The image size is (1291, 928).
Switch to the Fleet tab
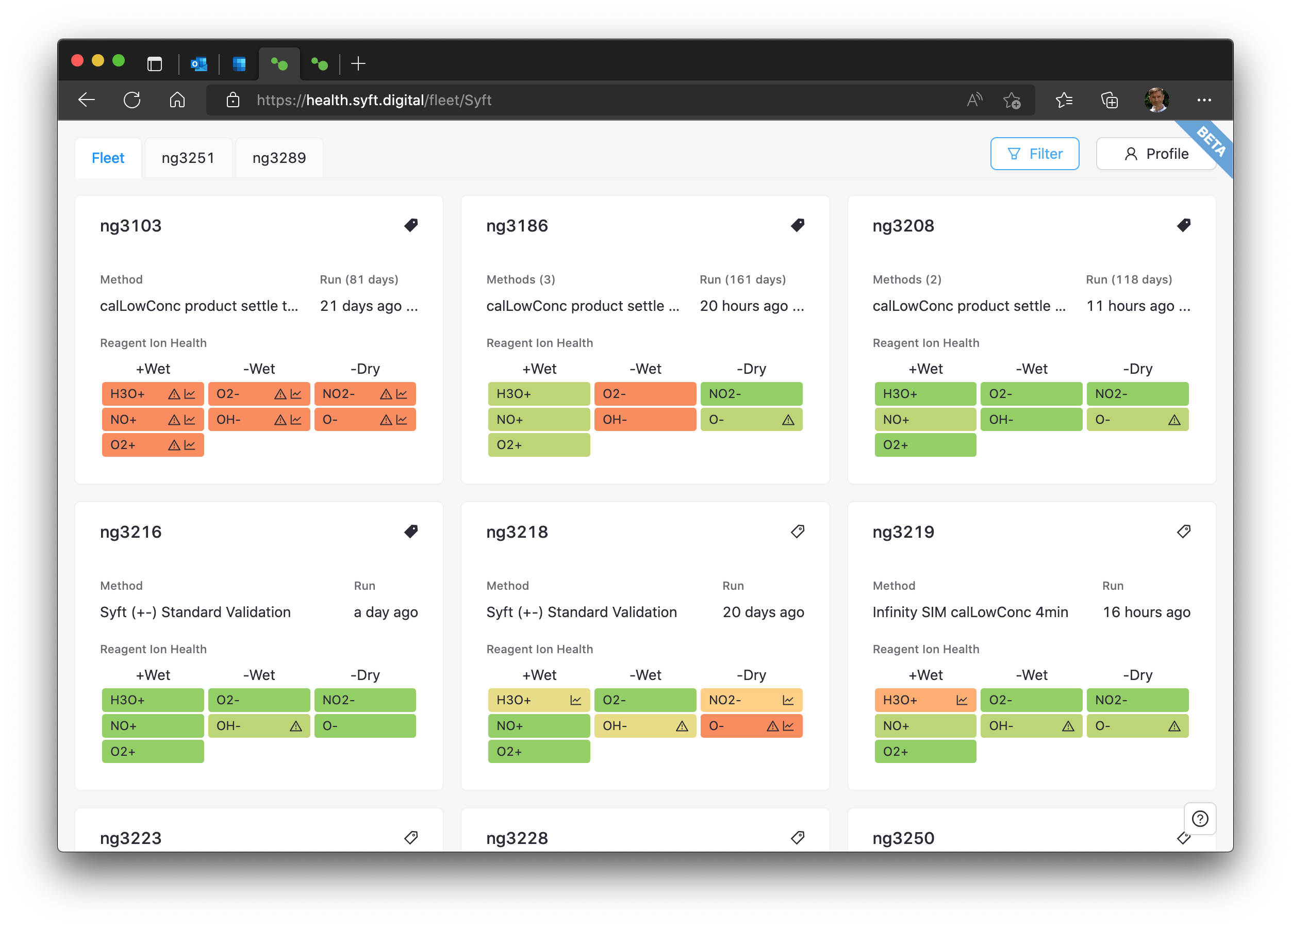[x=108, y=158]
